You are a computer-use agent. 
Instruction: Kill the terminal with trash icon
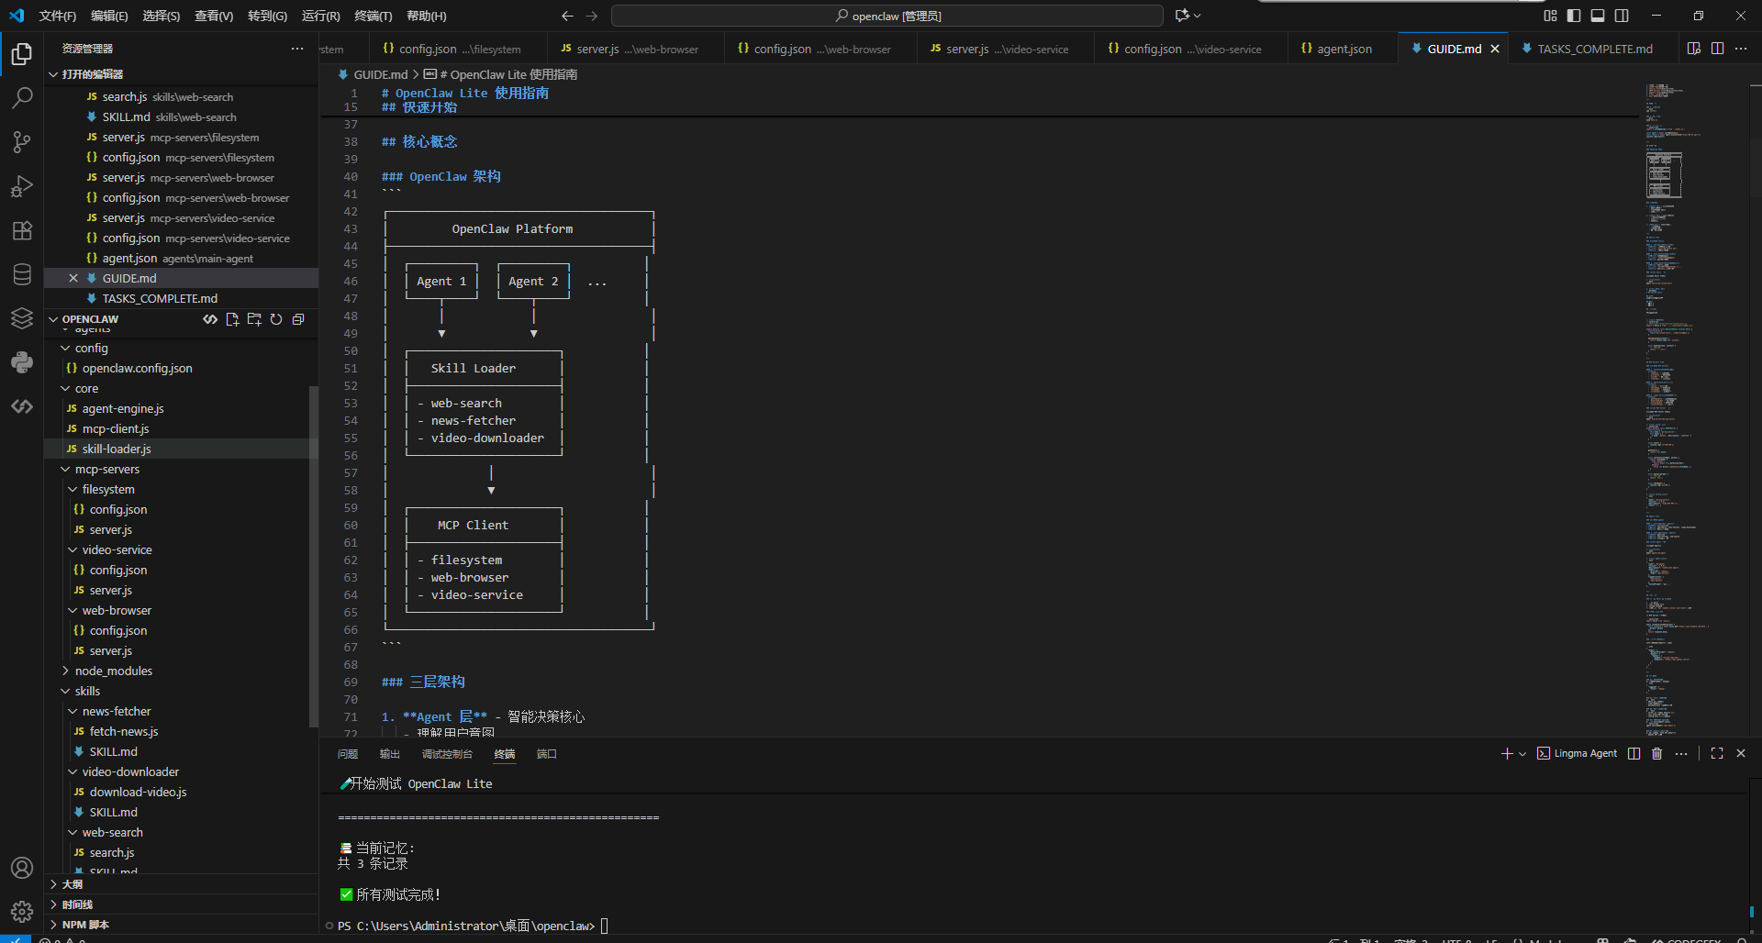pyautogui.click(x=1657, y=753)
